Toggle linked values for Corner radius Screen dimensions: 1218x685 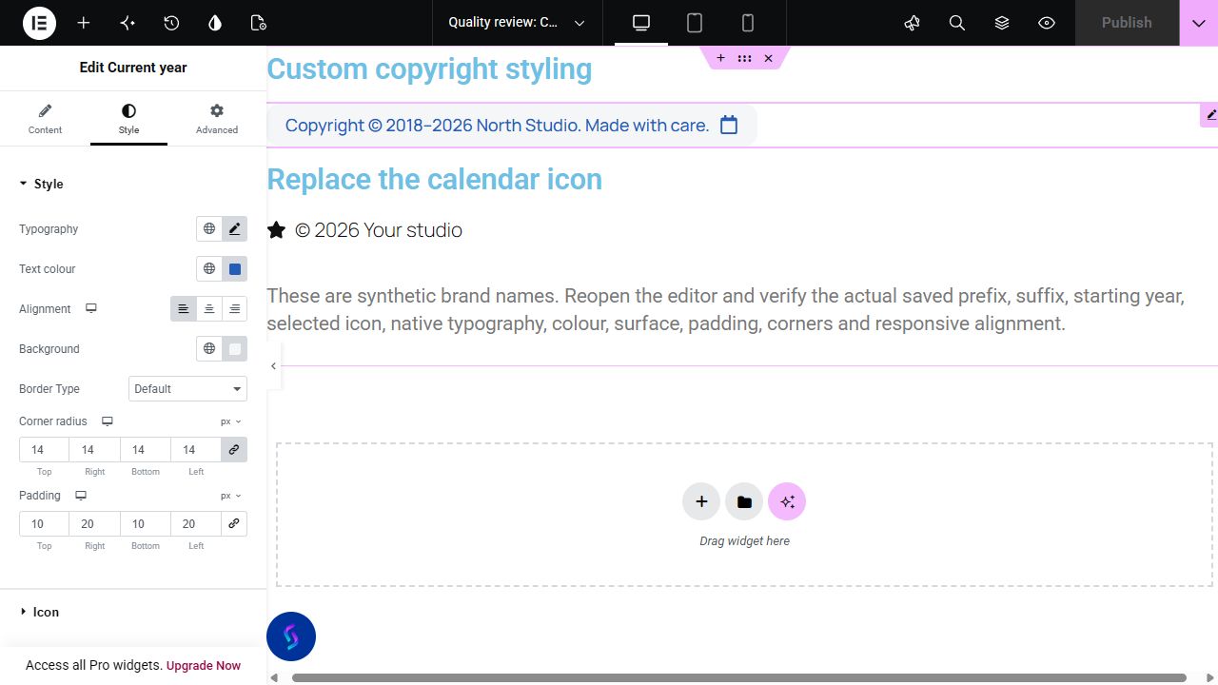click(x=234, y=450)
